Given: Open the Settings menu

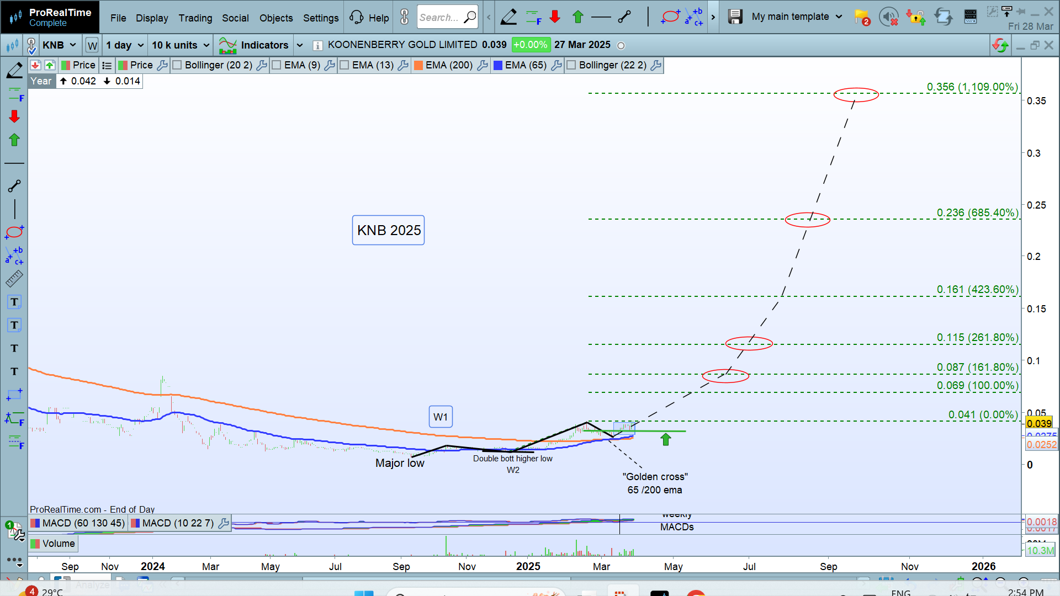Looking at the screenshot, I should click(x=321, y=18).
